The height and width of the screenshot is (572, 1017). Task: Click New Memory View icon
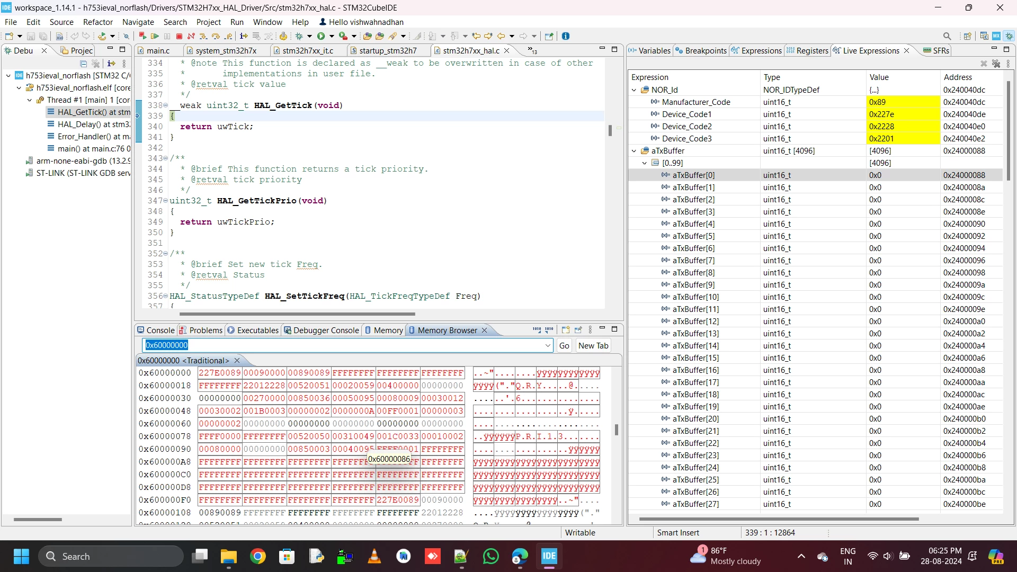[x=566, y=330]
